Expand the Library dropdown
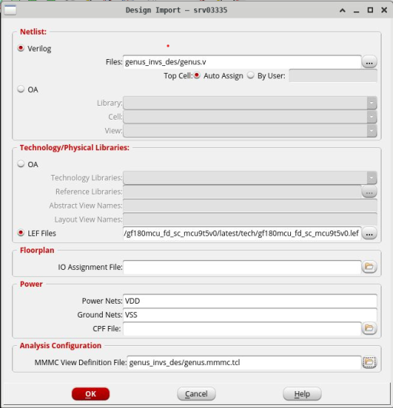 point(372,103)
